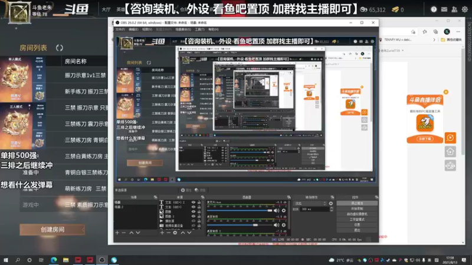
Task: Click 立即下载 on the 斗鱼直播伴侣 card
Action: (425, 139)
